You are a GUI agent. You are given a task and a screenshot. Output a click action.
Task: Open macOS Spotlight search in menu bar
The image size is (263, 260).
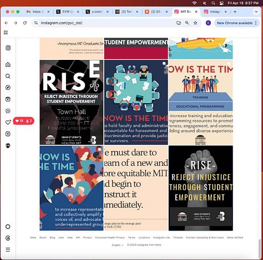pyautogui.click(x=213, y=3)
